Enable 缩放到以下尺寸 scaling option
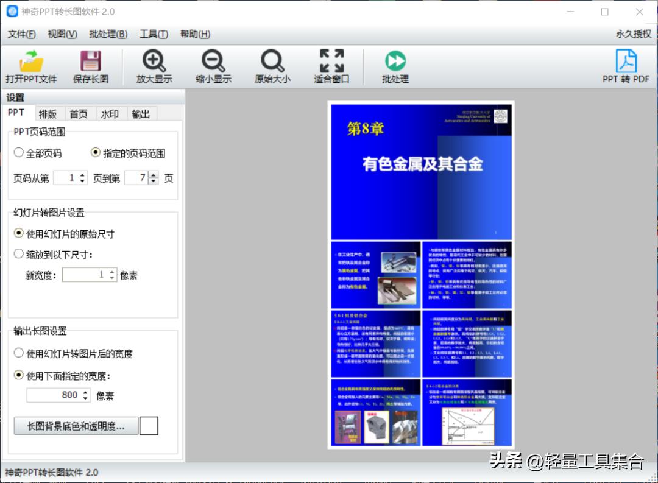The width and height of the screenshot is (658, 483). click(19, 254)
